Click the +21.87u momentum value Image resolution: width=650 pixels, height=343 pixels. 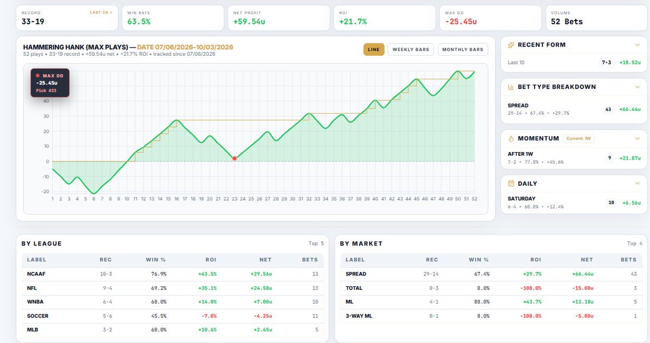coord(630,158)
